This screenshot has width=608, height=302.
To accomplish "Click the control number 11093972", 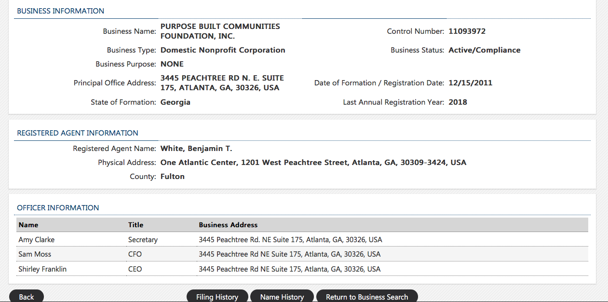I will pos(467,31).
